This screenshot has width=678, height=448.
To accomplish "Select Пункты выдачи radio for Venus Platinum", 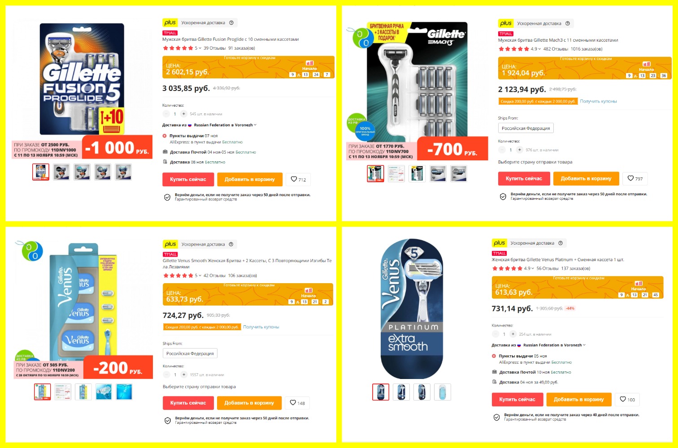I will 494,356.
